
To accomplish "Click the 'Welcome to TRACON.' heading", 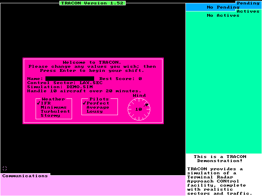I will tap(92, 62).
